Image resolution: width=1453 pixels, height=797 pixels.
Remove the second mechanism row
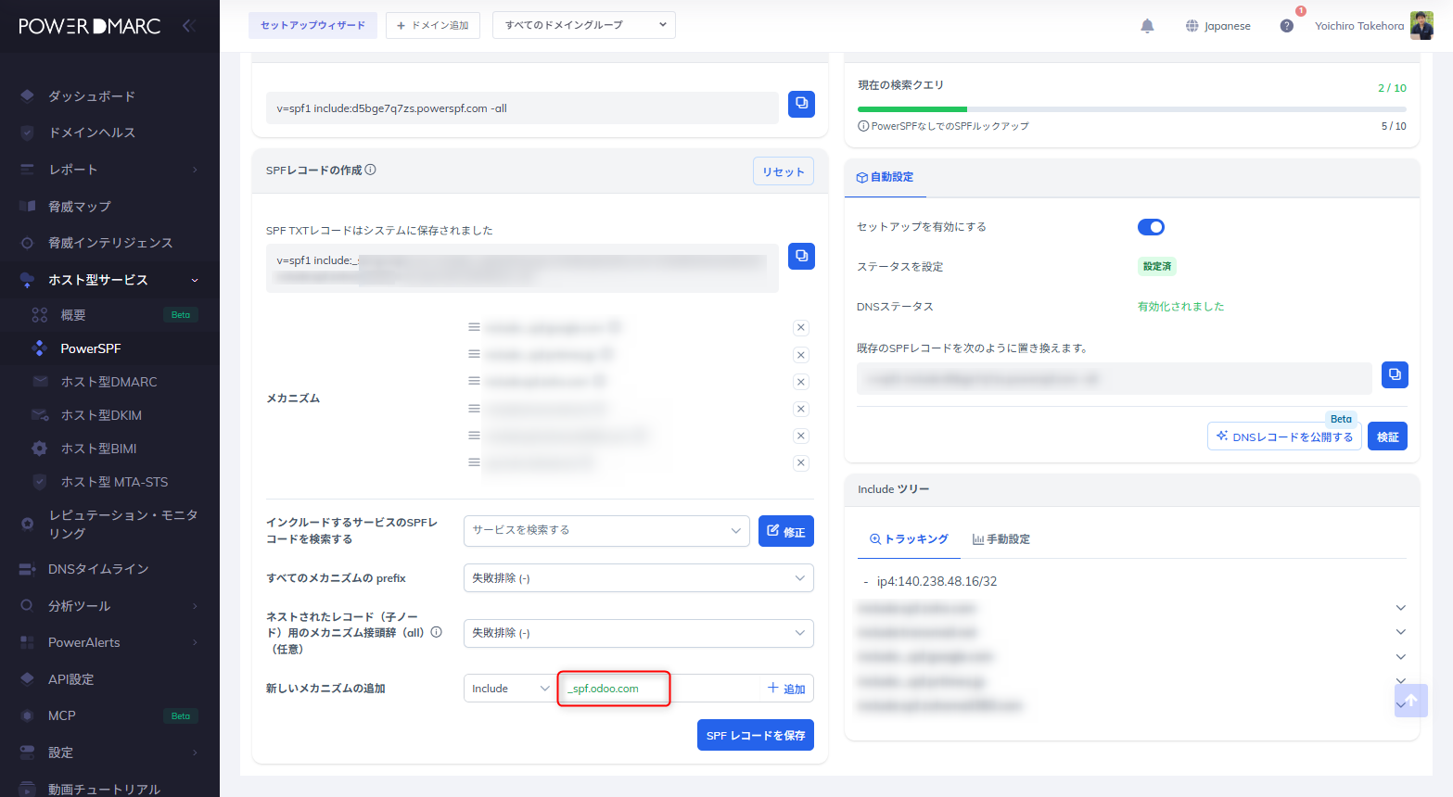[x=801, y=355]
